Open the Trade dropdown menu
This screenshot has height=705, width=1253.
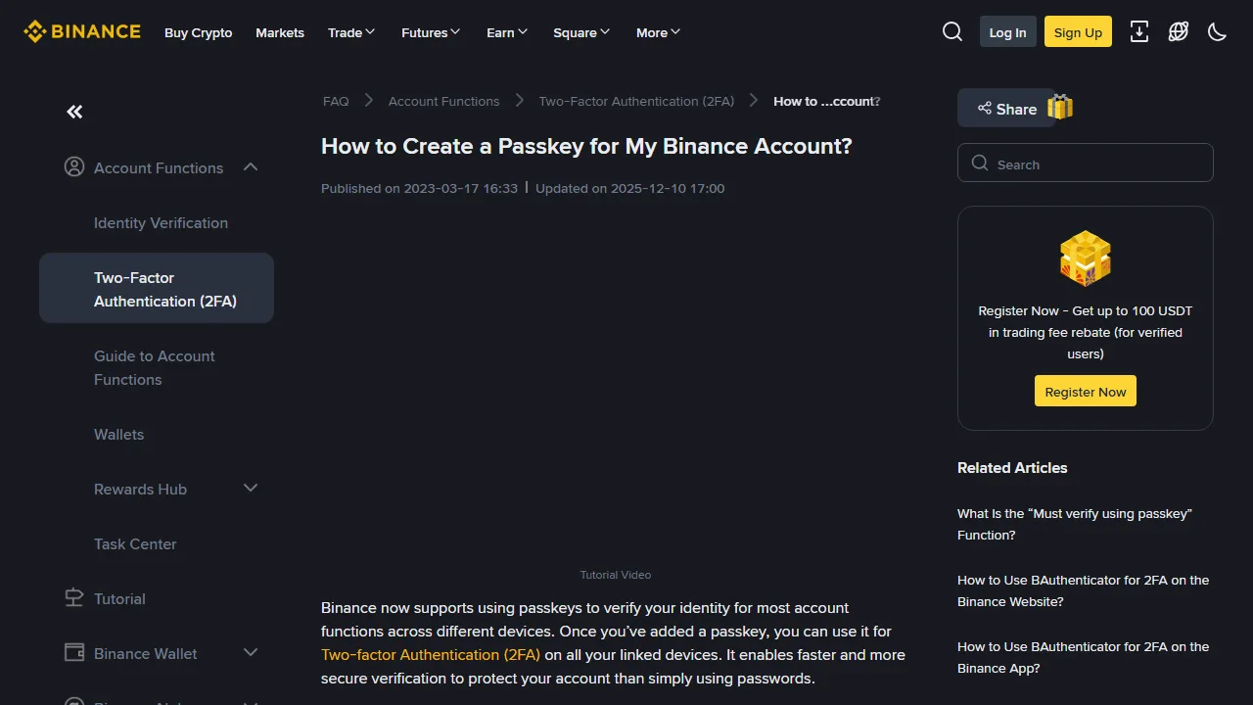(x=351, y=32)
